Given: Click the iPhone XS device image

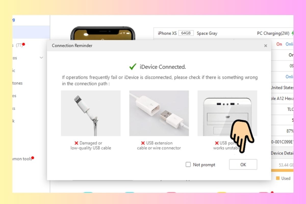Looking at the screenshot, I should pos(103,33).
